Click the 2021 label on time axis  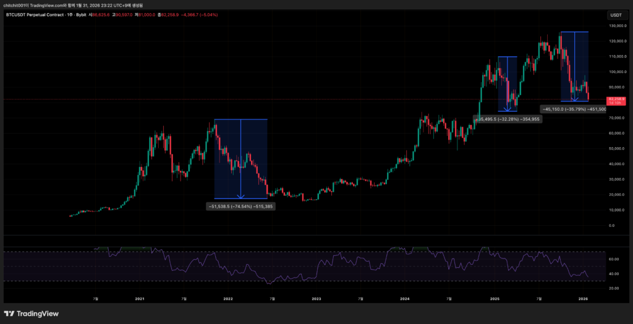tap(140, 299)
